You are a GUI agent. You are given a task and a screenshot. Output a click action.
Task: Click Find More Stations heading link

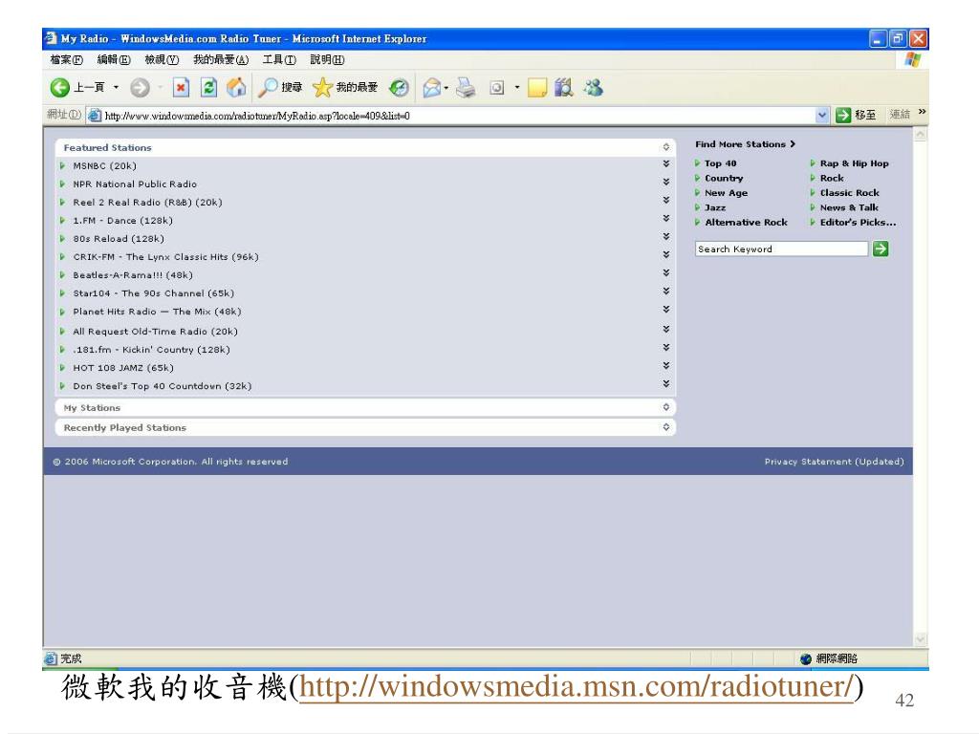745,144
